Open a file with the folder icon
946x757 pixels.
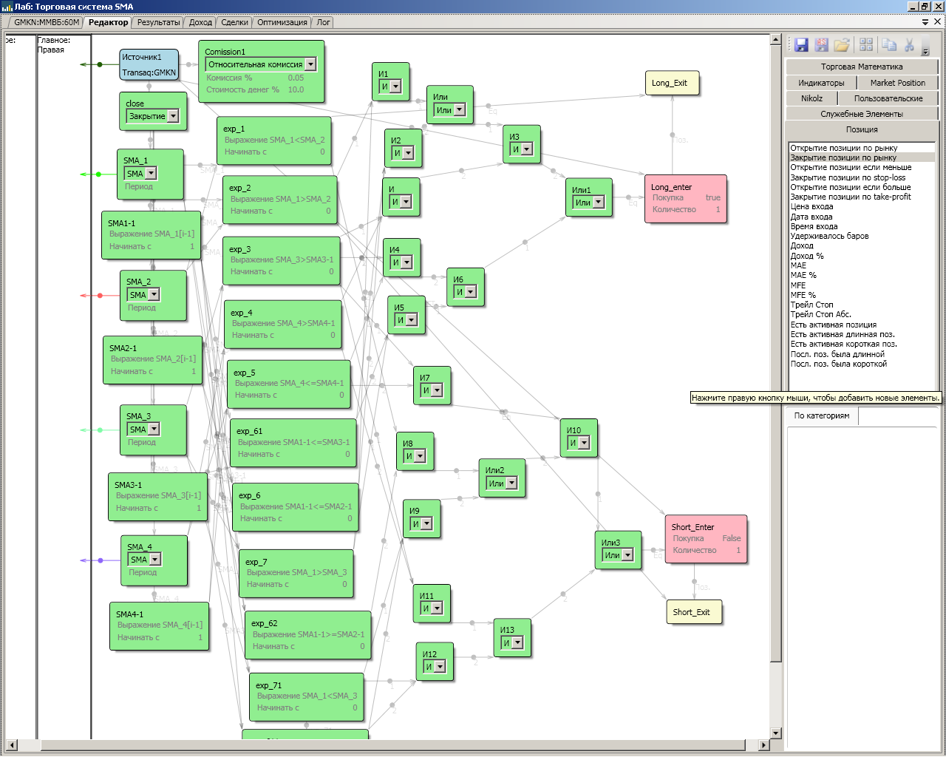click(842, 45)
